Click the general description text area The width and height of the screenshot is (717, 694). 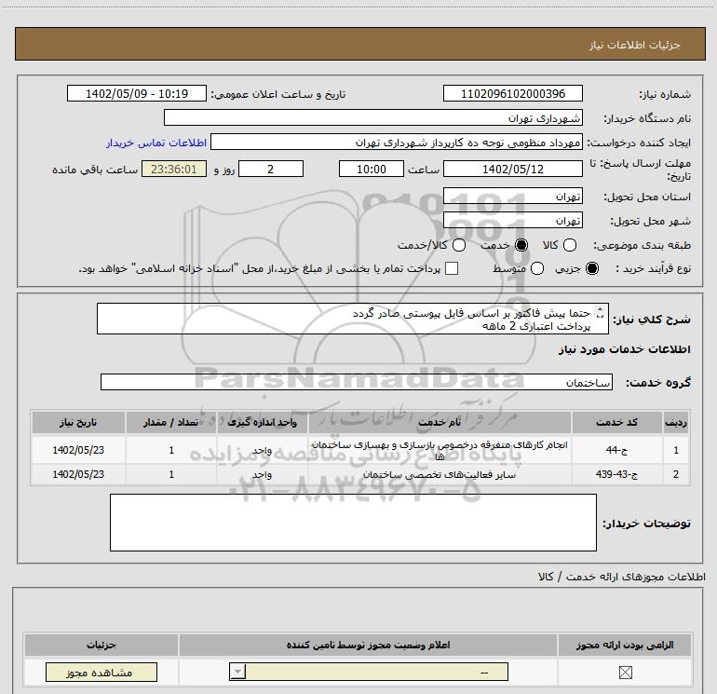[x=353, y=319]
